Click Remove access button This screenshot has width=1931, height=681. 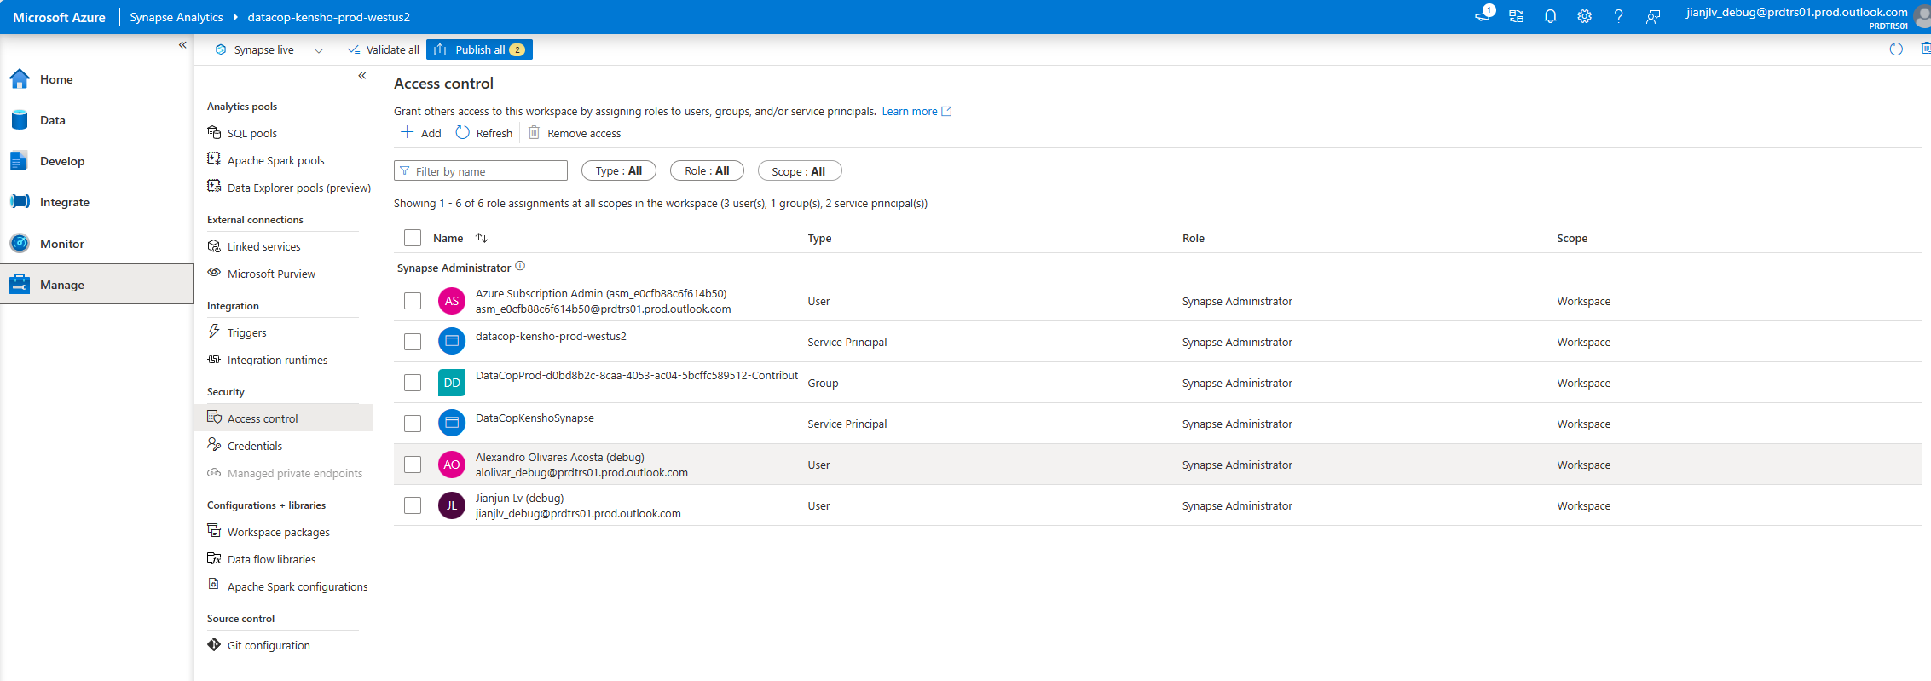(575, 133)
